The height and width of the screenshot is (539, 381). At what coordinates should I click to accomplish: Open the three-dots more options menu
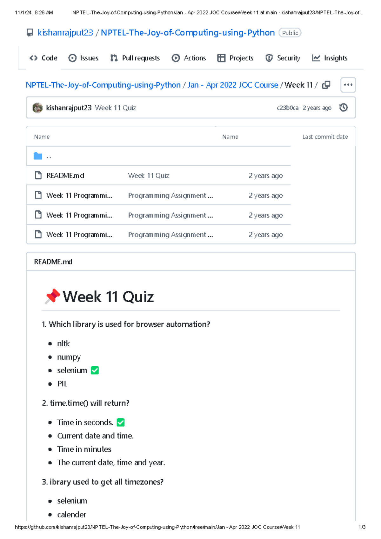point(348,85)
